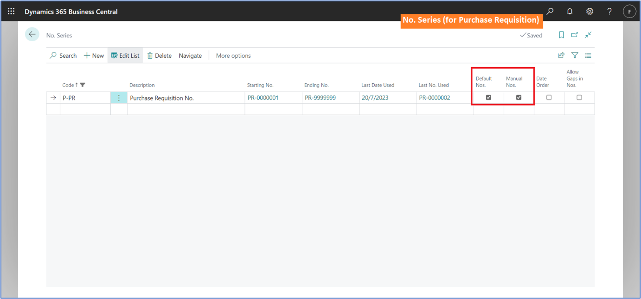Click the No. Series page title
The image size is (641, 299).
(x=59, y=35)
